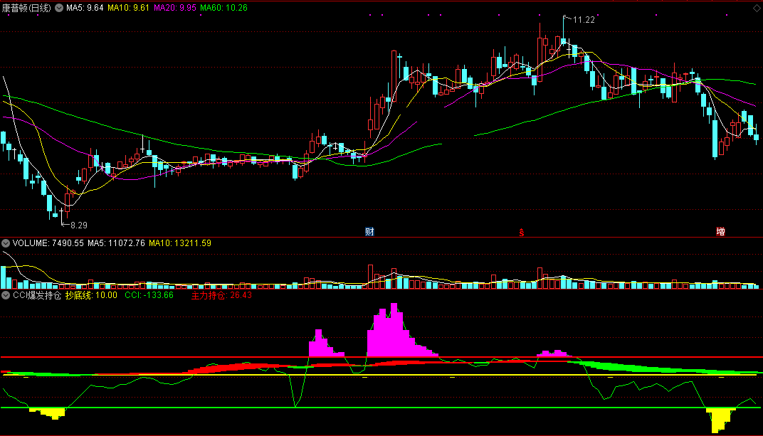This screenshot has width=763, height=436.
Task: Click the magenta MA20: 9.95 label
Action: click(x=175, y=8)
